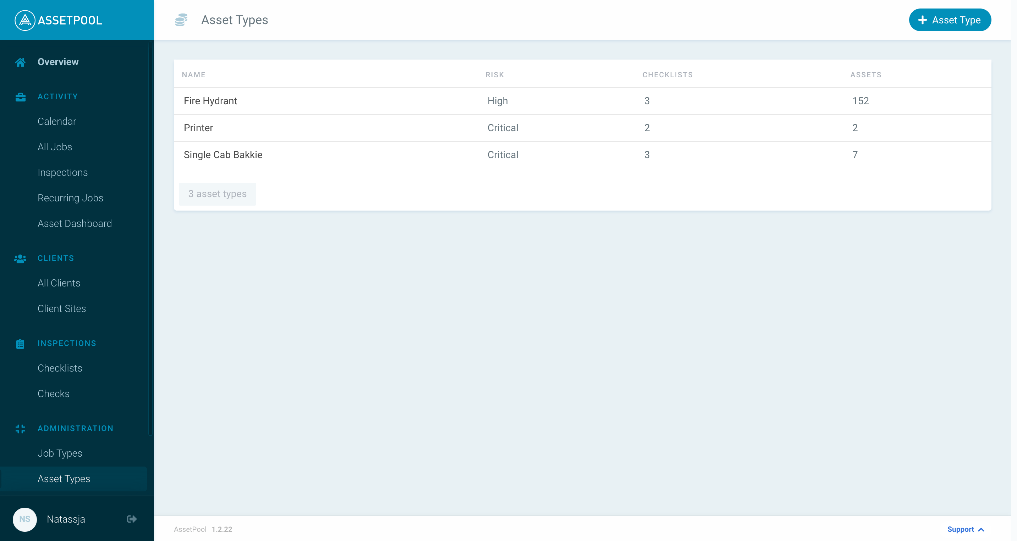Click the ASSETS column header

coord(866,75)
